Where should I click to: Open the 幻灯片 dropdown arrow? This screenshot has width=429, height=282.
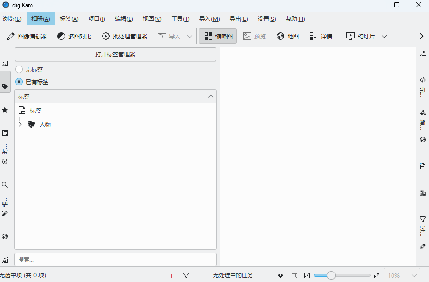pos(384,36)
